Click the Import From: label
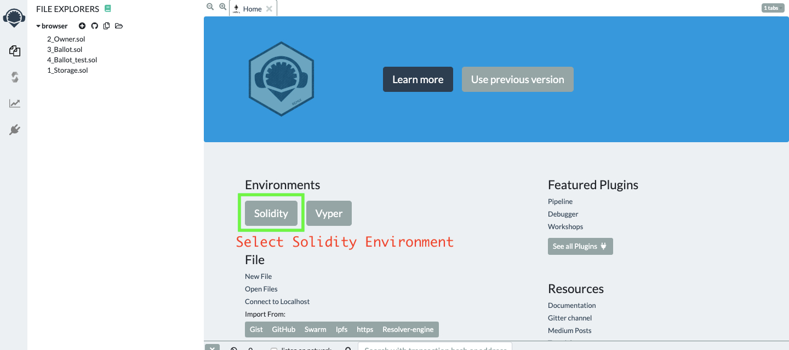 (x=265, y=314)
